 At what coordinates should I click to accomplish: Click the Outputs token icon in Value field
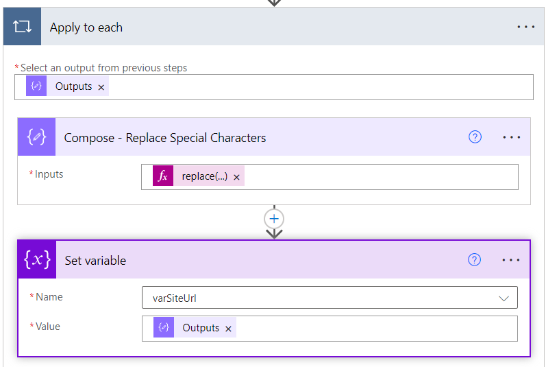click(164, 327)
